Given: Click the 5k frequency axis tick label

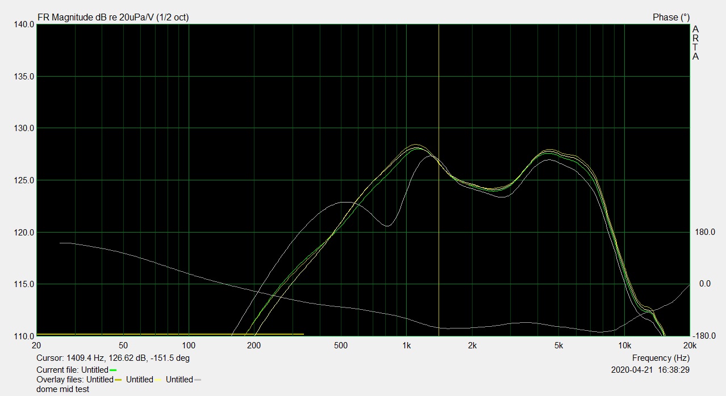Looking at the screenshot, I should click(558, 346).
